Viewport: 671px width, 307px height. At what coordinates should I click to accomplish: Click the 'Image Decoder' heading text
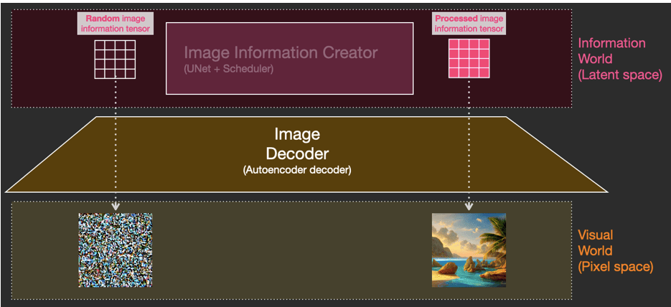click(297, 143)
